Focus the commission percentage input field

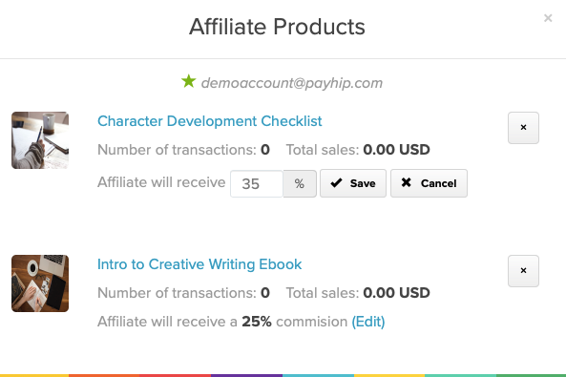[x=257, y=184]
